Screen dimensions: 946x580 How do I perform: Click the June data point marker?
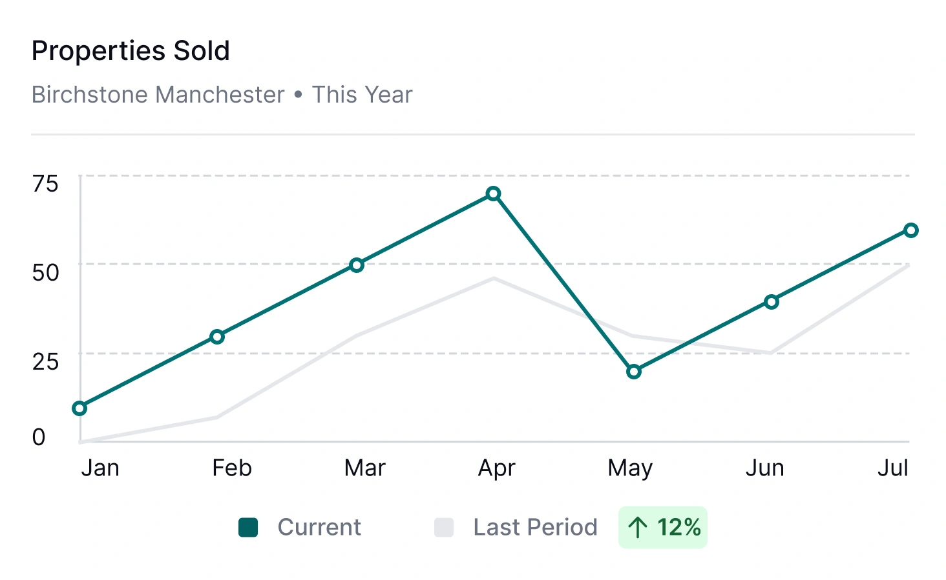tap(772, 302)
